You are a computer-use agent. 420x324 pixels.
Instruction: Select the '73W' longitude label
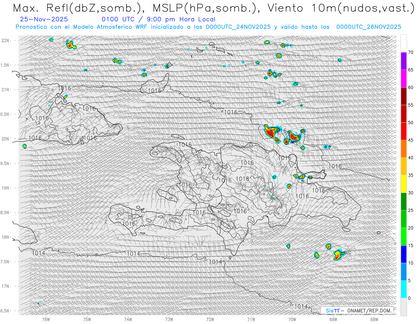coord(169,319)
